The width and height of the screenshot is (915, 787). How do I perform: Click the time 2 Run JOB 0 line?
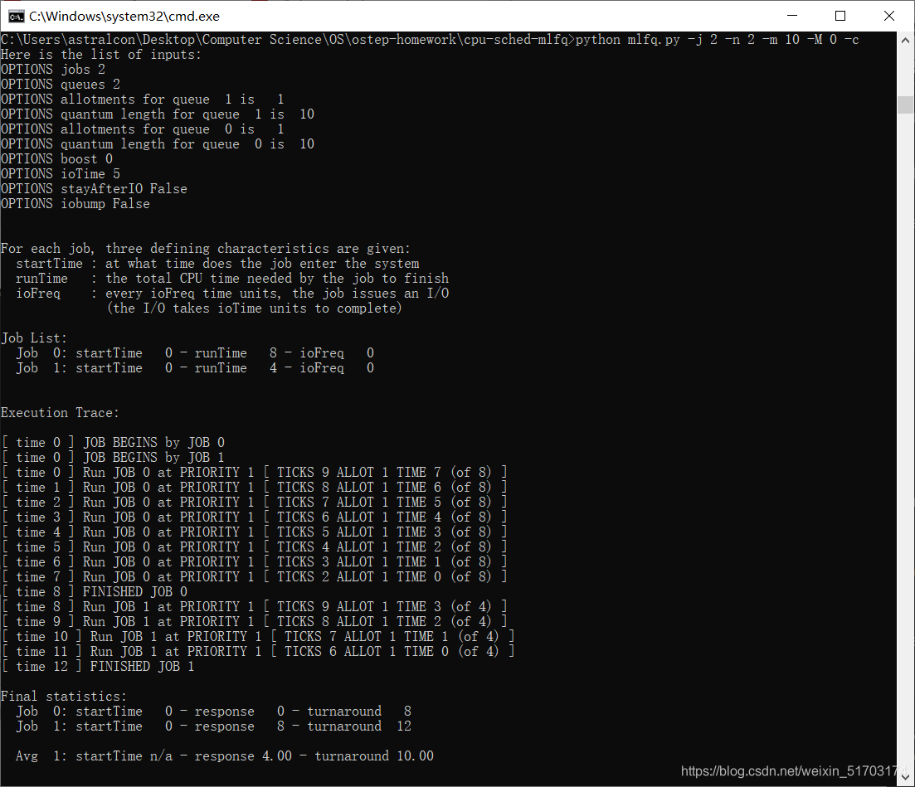coord(255,503)
